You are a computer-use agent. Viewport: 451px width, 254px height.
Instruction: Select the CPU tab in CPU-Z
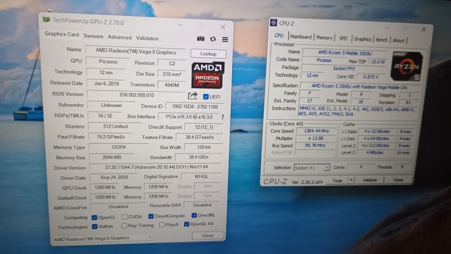coord(279,35)
